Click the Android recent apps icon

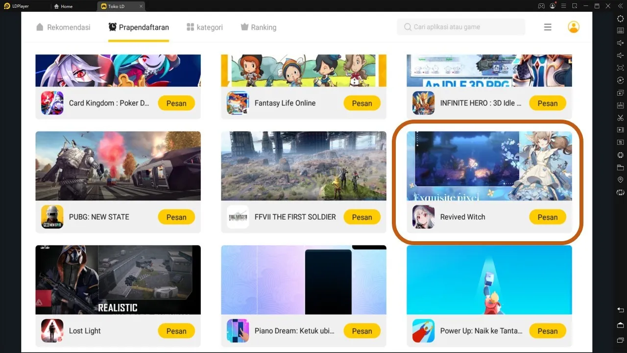click(620, 340)
